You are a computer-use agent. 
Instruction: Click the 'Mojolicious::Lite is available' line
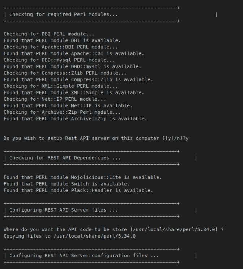point(82,177)
